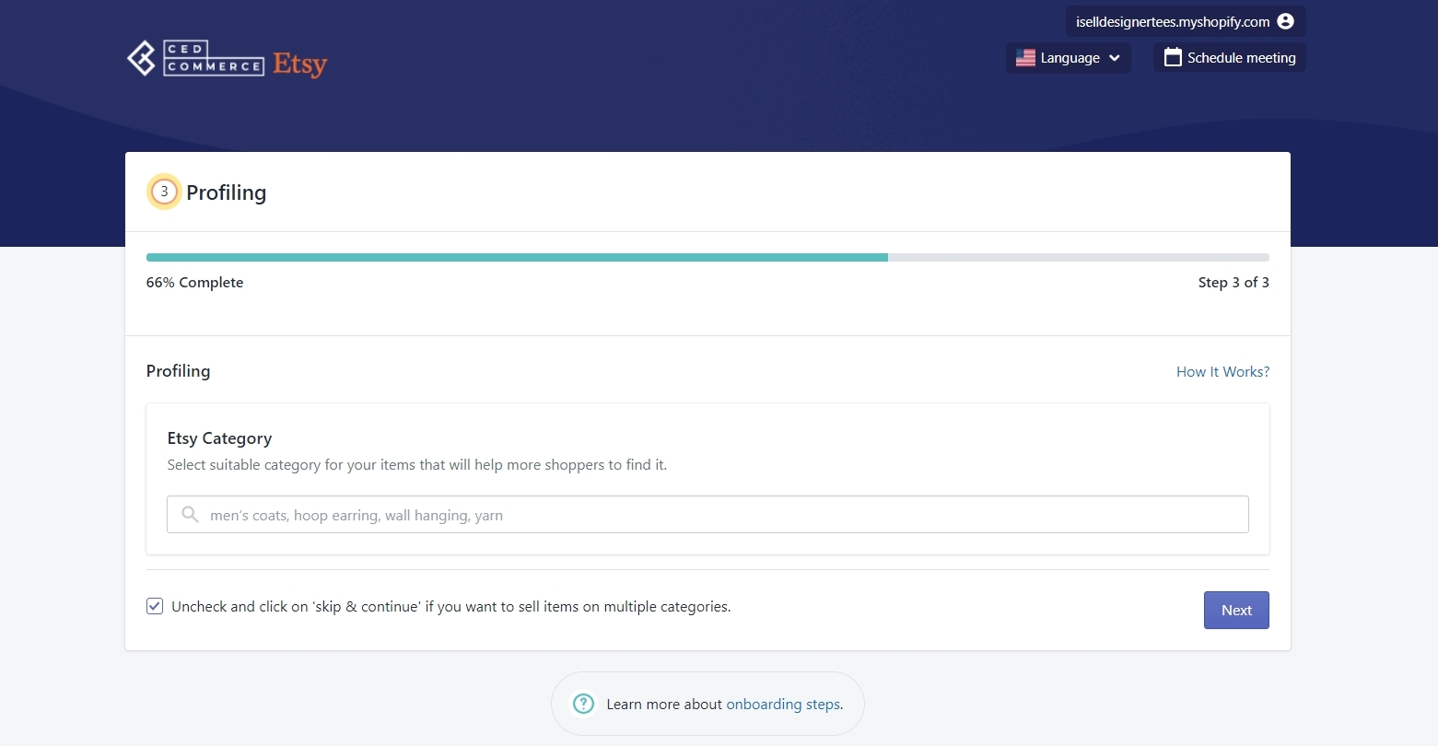This screenshot has width=1438, height=746.
Task: Open the iselldesignertees.myshopify.com account menu
Action: click(1186, 21)
